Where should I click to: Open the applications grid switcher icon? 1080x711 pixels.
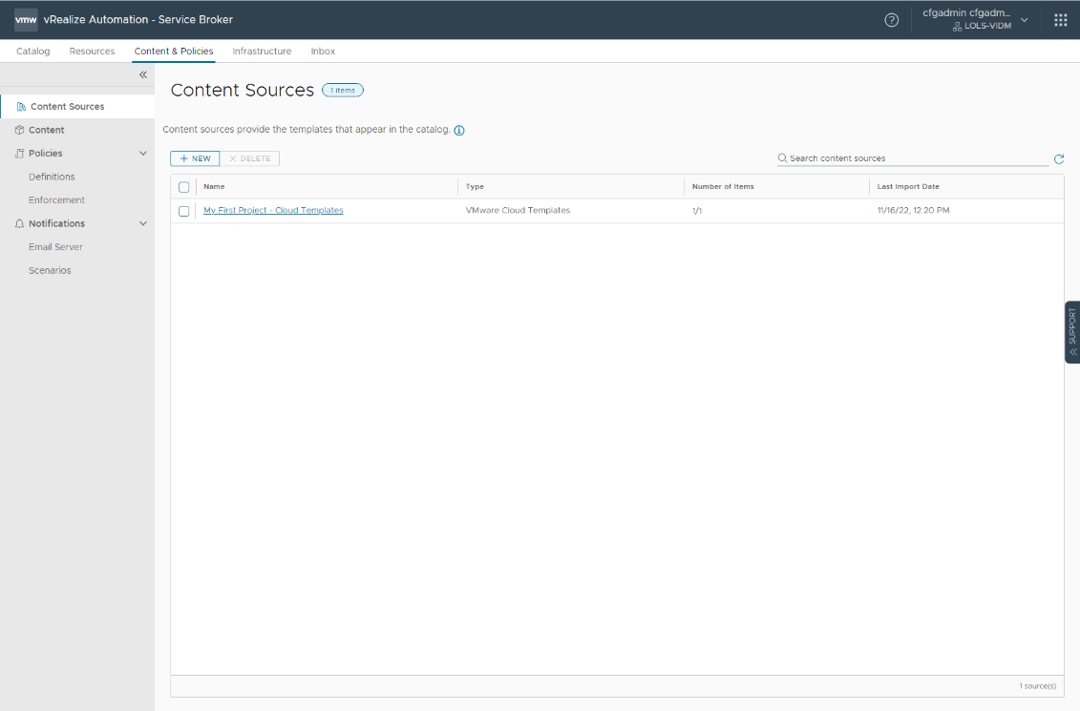(1061, 20)
